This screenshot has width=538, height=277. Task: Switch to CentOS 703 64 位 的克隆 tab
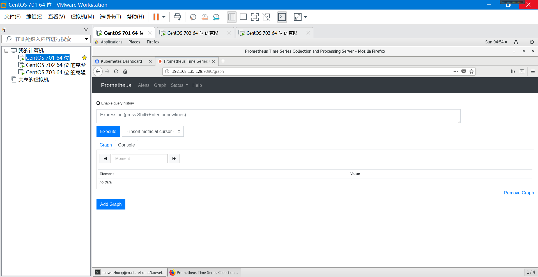(272, 33)
